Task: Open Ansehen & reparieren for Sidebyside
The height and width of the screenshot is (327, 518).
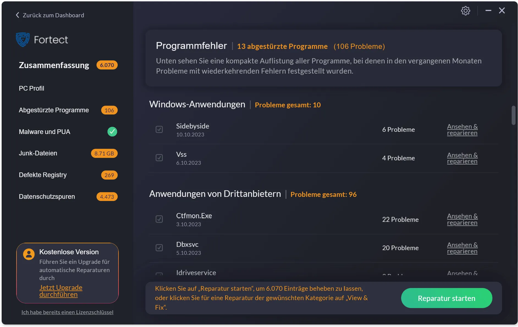Action: tap(462, 130)
